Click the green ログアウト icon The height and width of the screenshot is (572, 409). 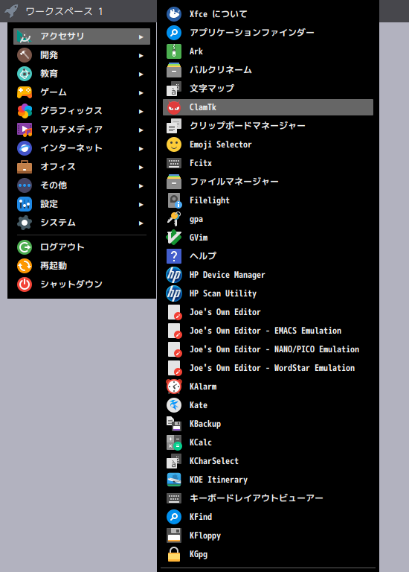pos(25,247)
